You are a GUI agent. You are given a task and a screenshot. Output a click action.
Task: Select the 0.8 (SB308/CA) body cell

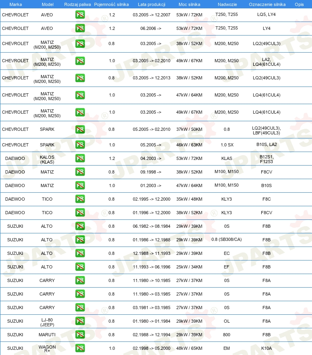pos(226,239)
